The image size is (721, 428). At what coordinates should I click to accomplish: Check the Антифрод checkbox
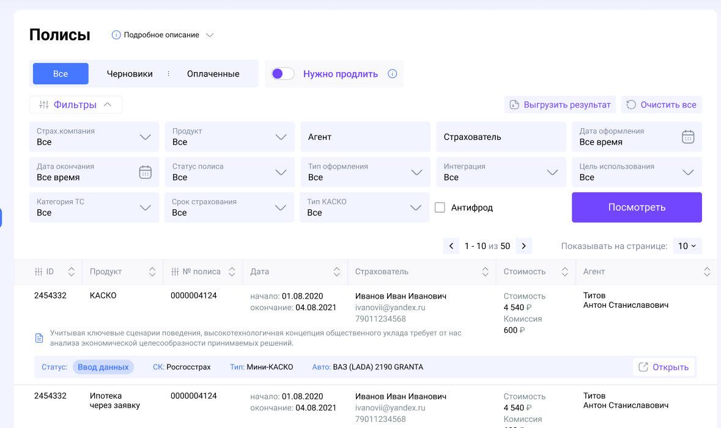point(440,208)
